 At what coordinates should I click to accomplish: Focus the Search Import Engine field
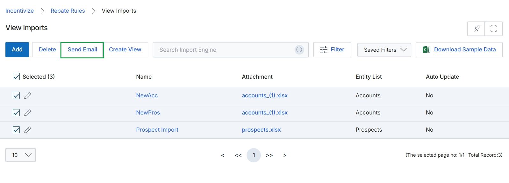(x=231, y=50)
